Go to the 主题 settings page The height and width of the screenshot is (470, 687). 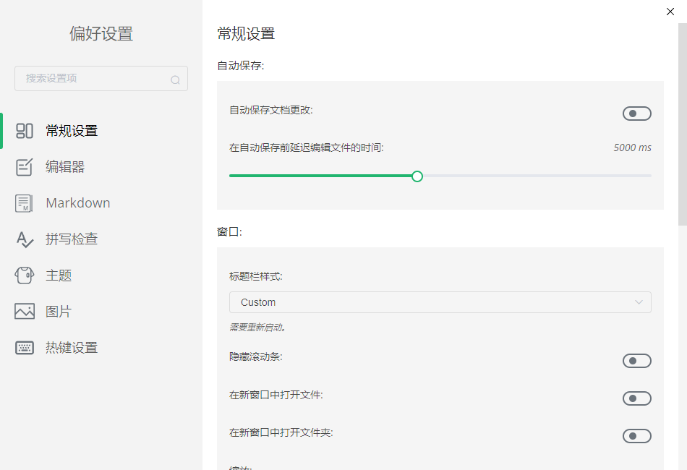coord(59,275)
